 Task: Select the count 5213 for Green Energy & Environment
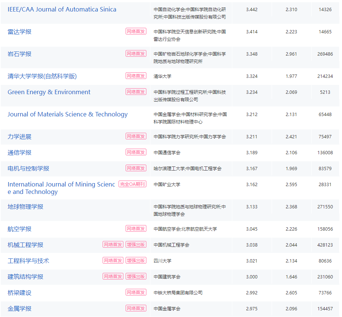click(x=325, y=92)
